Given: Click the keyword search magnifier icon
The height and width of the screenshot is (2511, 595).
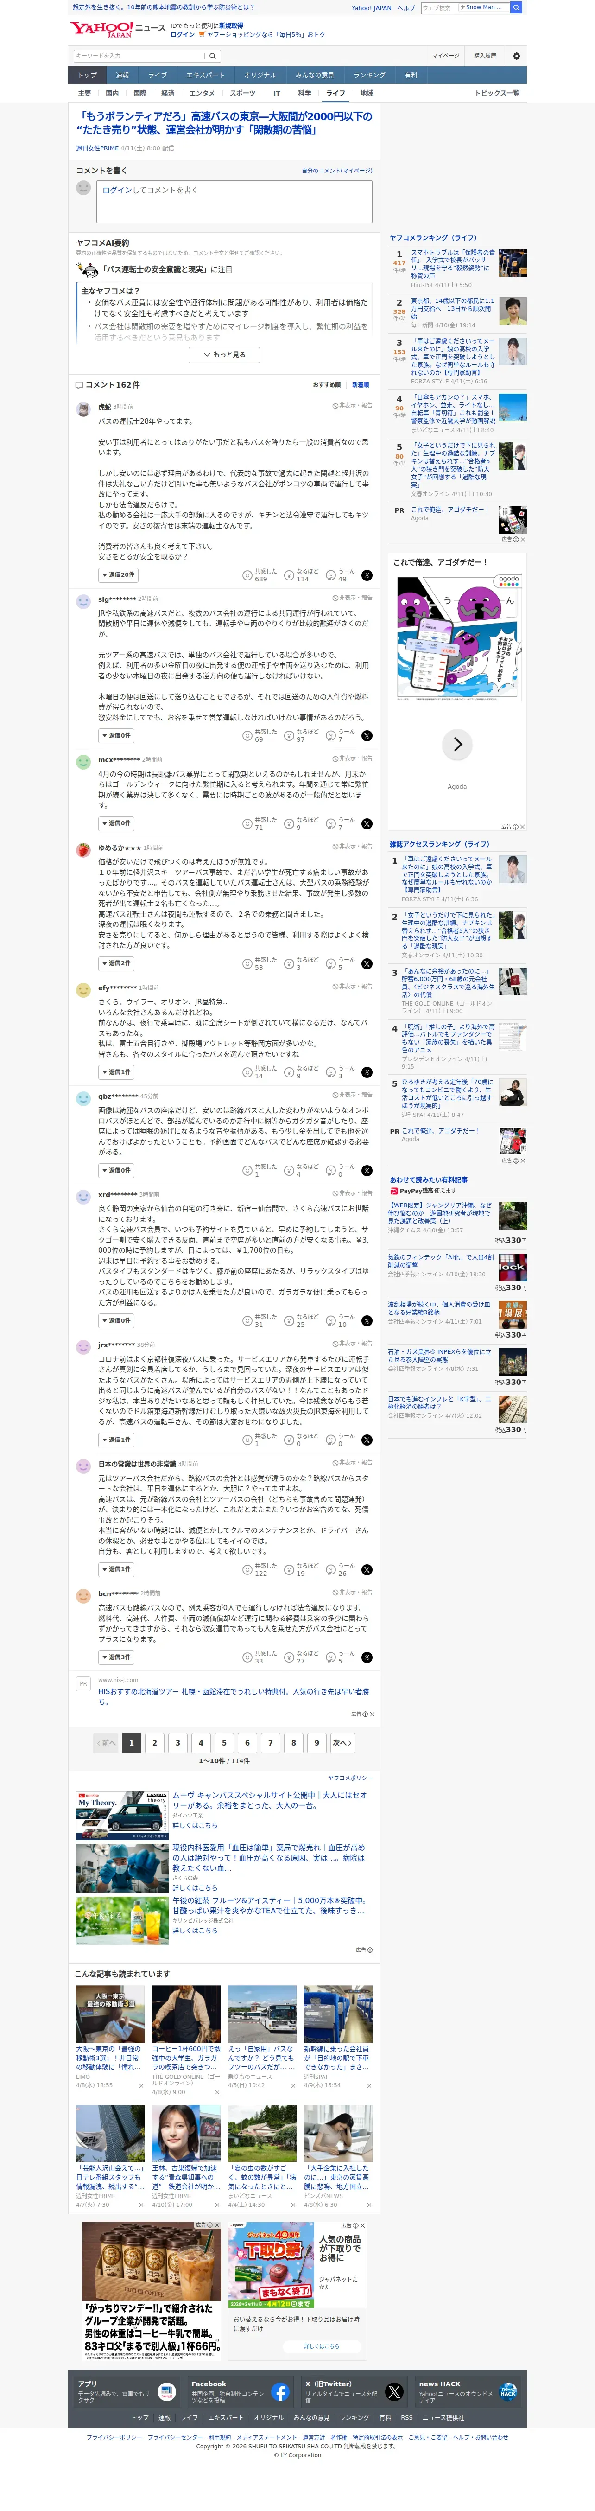Looking at the screenshot, I should pos(212,56).
